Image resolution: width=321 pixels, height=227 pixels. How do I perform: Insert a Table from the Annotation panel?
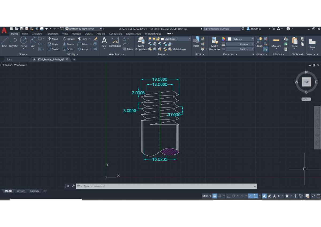pyautogui.click(x=127, y=49)
